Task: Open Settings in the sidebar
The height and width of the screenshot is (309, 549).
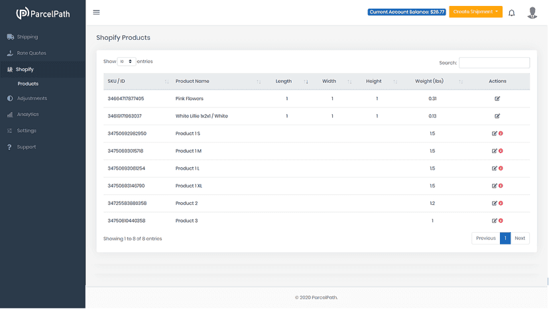Action: (x=27, y=131)
